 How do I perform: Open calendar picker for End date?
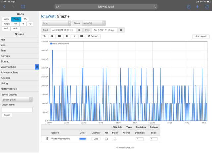pyautogui.click(x=121, y=30)
